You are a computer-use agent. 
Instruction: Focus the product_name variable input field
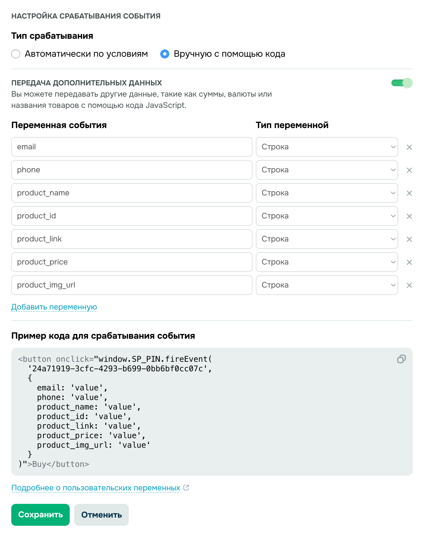(132, 193)
